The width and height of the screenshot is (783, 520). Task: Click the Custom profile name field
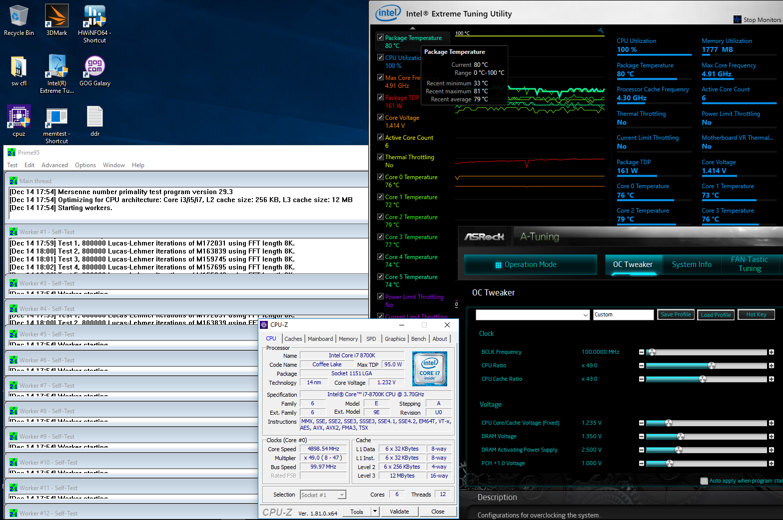click(623, 315)
